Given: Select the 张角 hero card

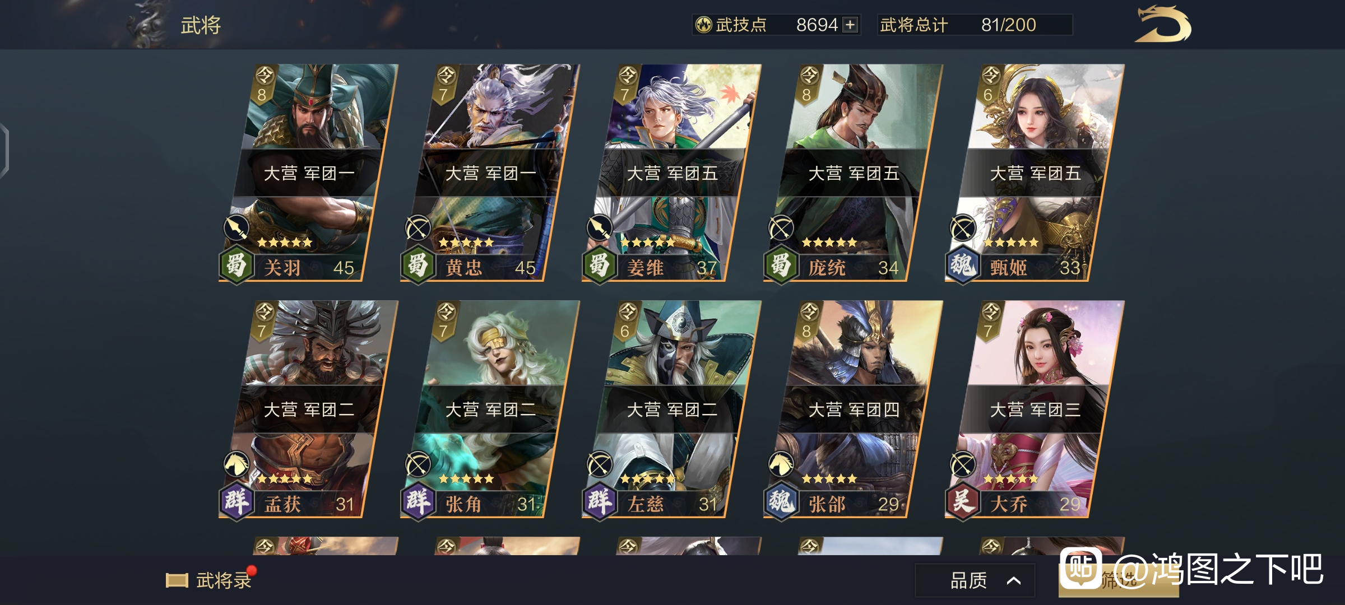Looking at the screenshot, I should pos(488,409).
